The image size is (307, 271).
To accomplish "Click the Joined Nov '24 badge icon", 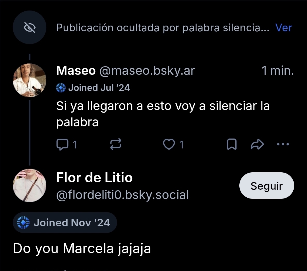I will pyautogui.click(x=23, y=223).
